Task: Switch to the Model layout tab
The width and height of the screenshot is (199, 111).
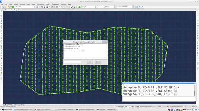Action: coord(13,105)
